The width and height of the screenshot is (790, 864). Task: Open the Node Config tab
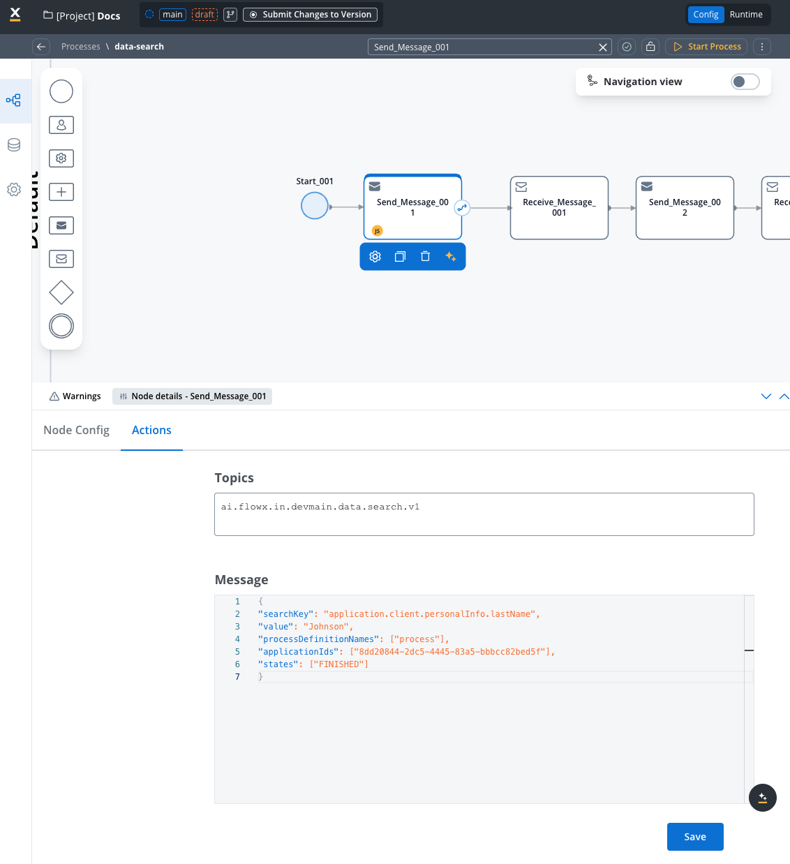coord(76,431)
